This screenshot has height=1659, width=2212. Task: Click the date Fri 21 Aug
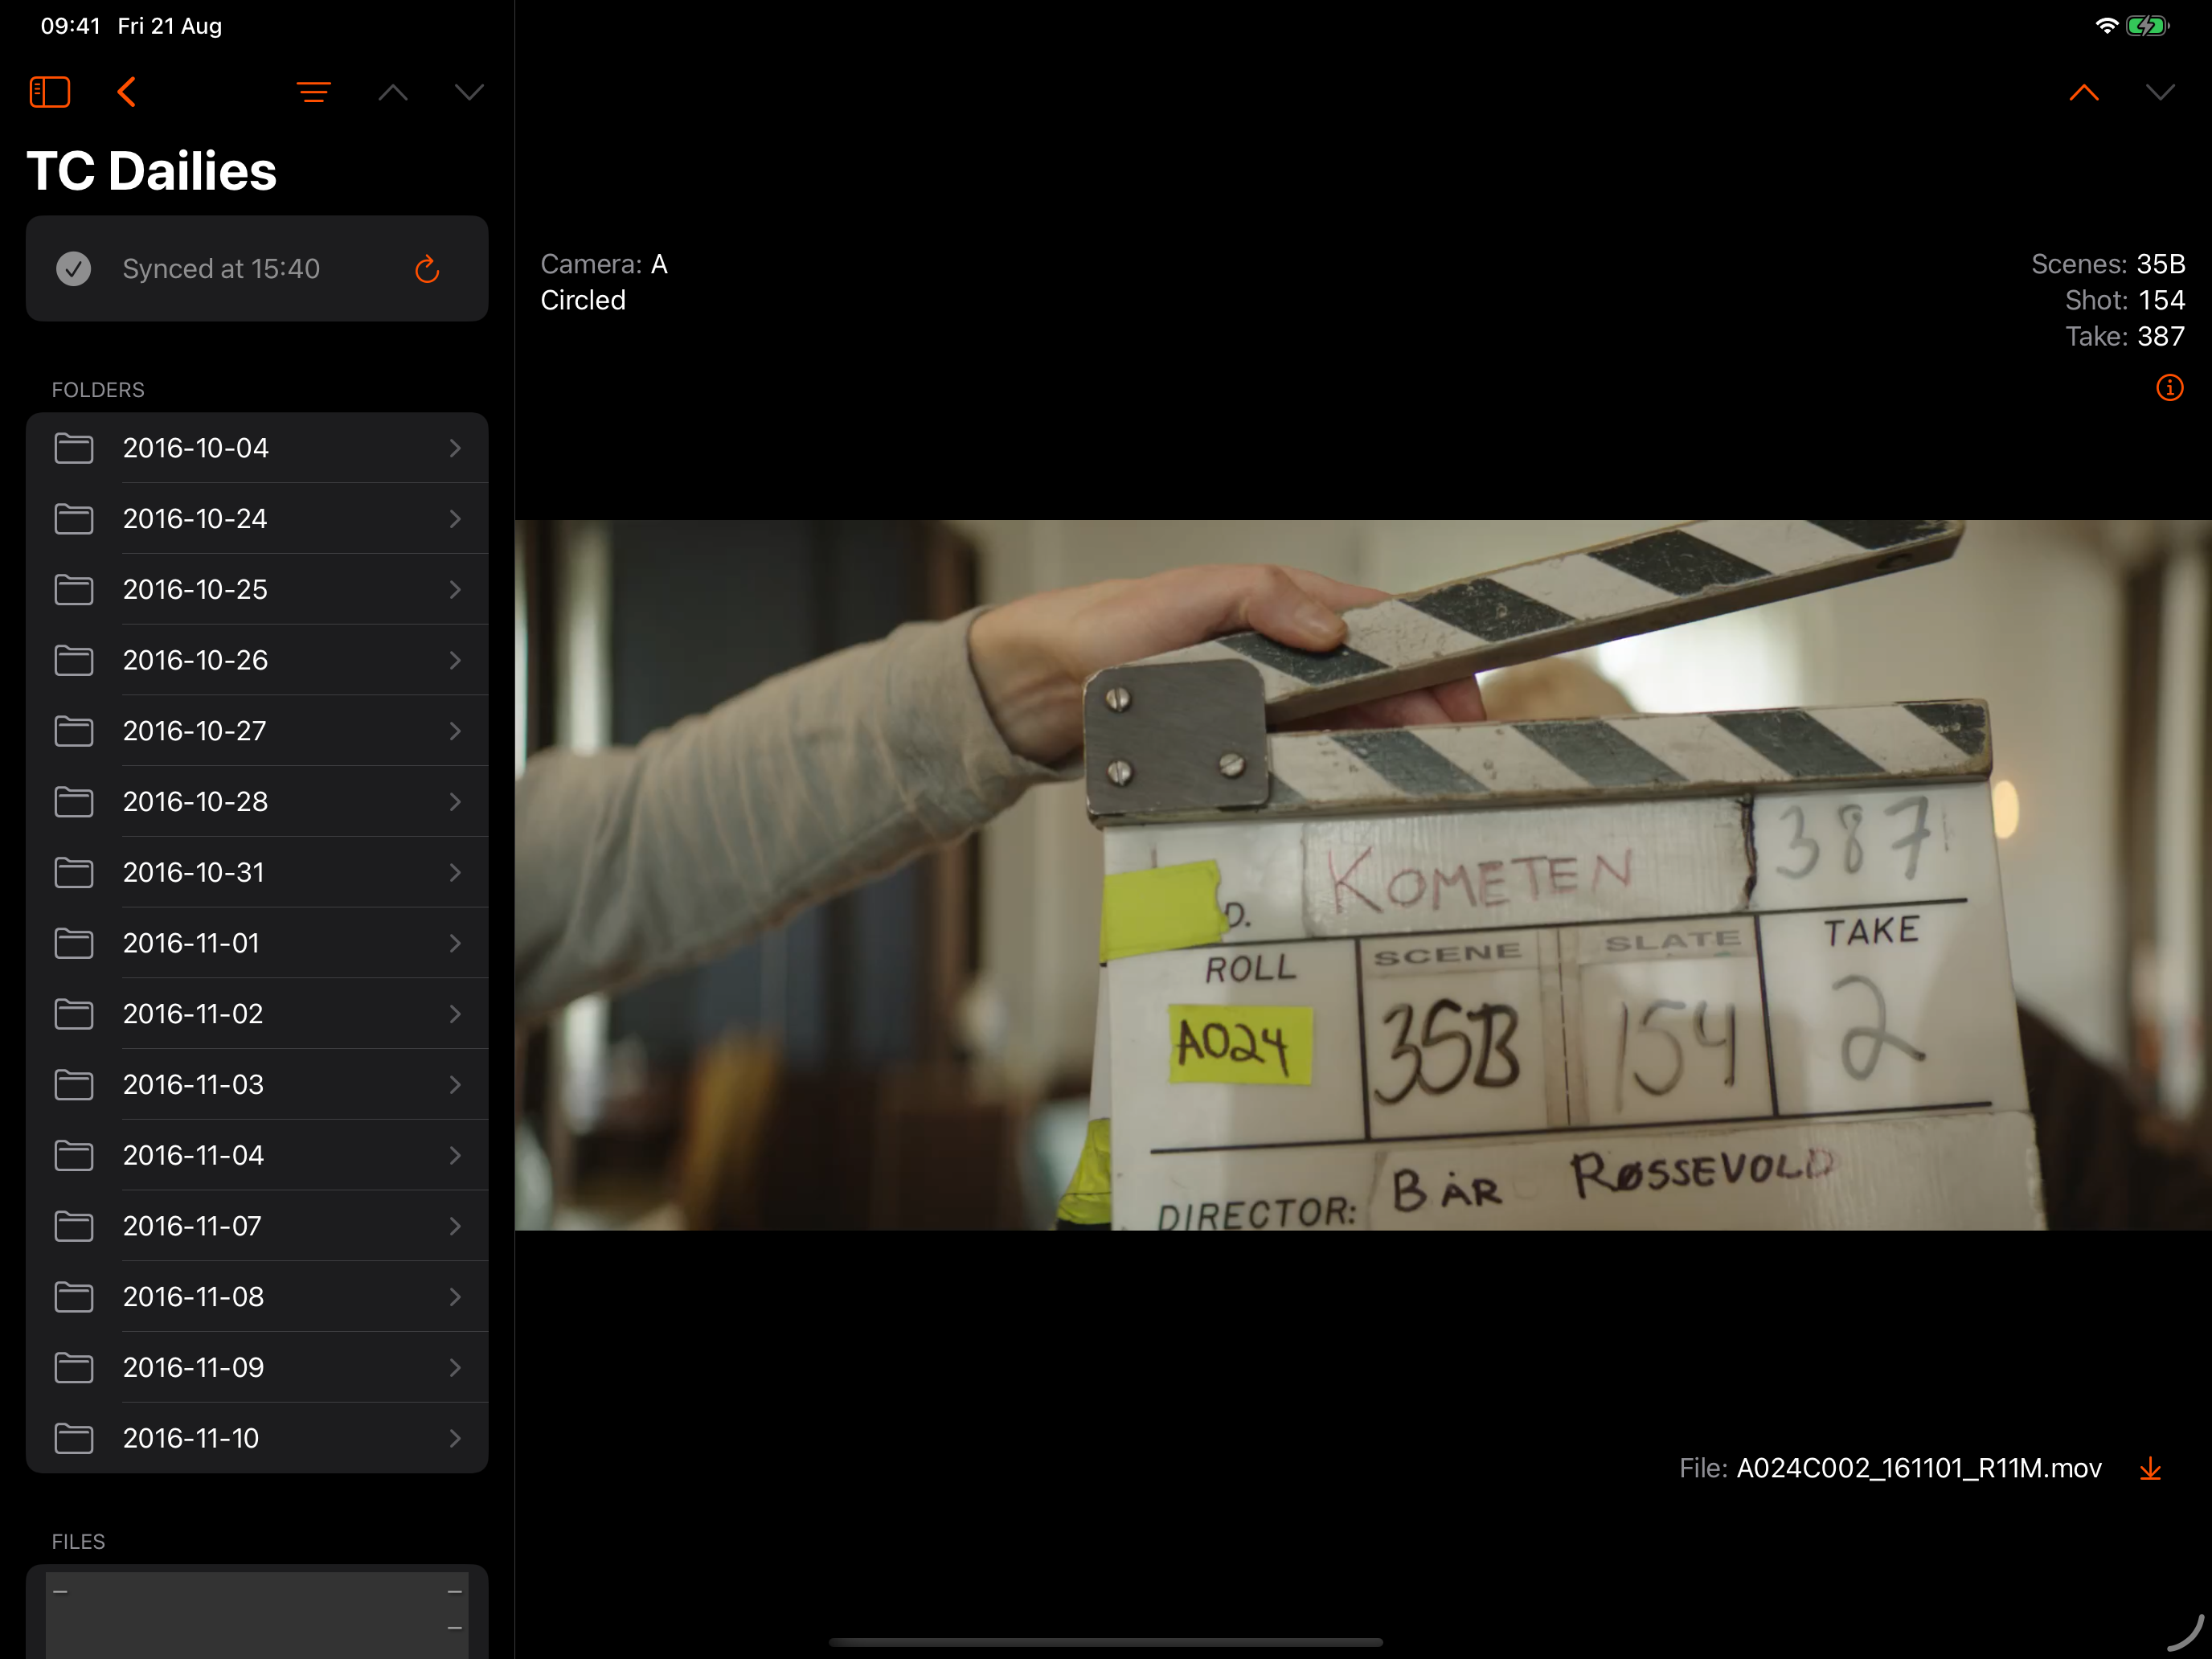pos(169,26)
